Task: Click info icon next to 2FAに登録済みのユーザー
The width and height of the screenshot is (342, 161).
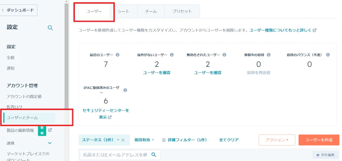Action: pyautogui.click(x=125, y=90)
